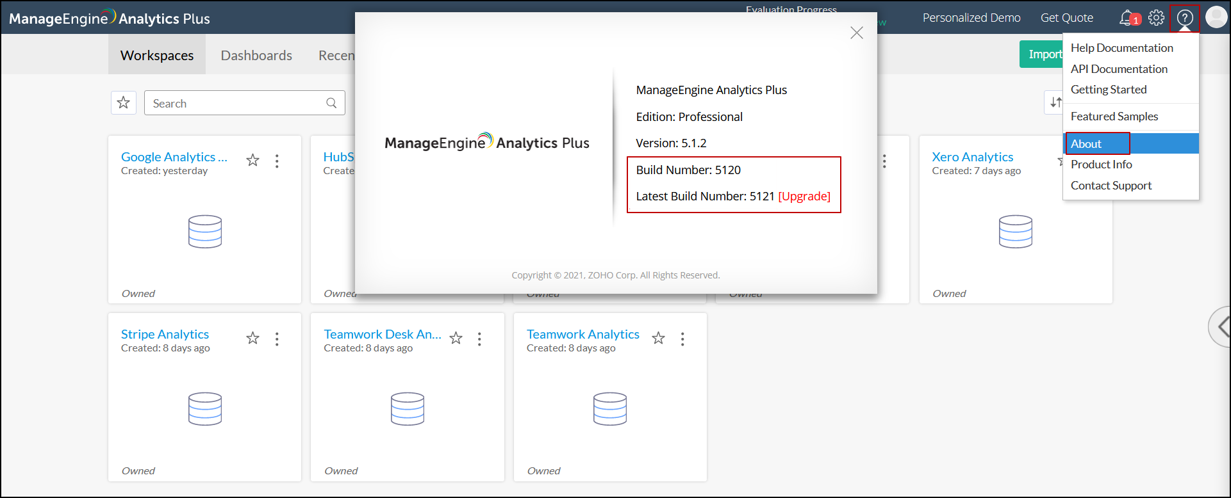Mark Teamwork Analytics as favorite
Image resolution: width=1231 pixels, height=498 pixels.
coord(659,338)
